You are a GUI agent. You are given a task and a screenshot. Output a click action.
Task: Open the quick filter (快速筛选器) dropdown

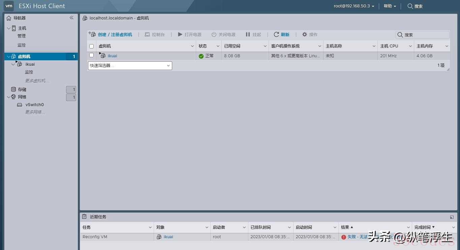click(130, 66)
